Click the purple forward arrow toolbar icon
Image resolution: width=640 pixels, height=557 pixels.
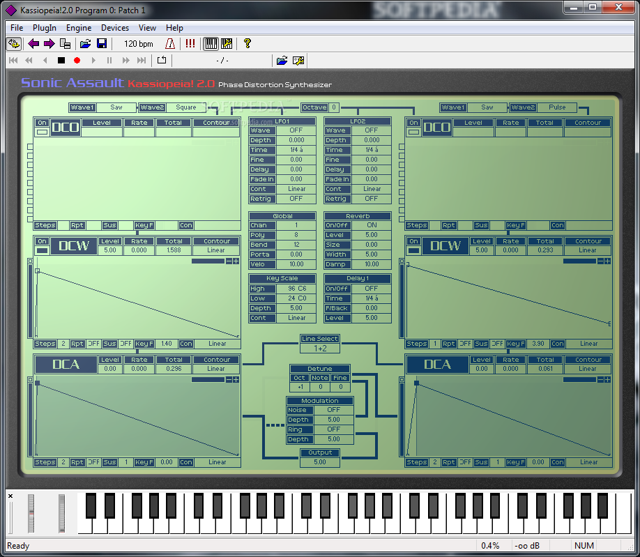pyautogui.click(x=49, y=44)
